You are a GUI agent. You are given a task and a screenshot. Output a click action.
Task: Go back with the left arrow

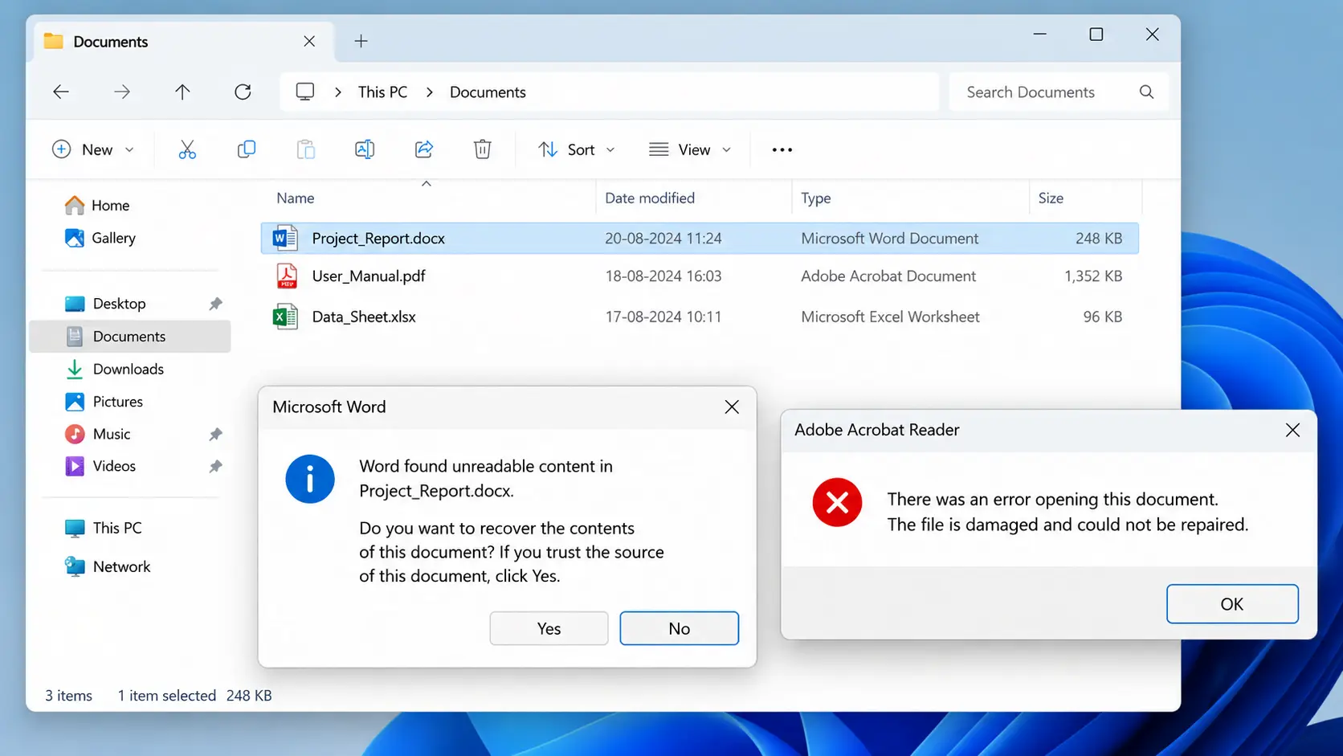tap(61, 92)
